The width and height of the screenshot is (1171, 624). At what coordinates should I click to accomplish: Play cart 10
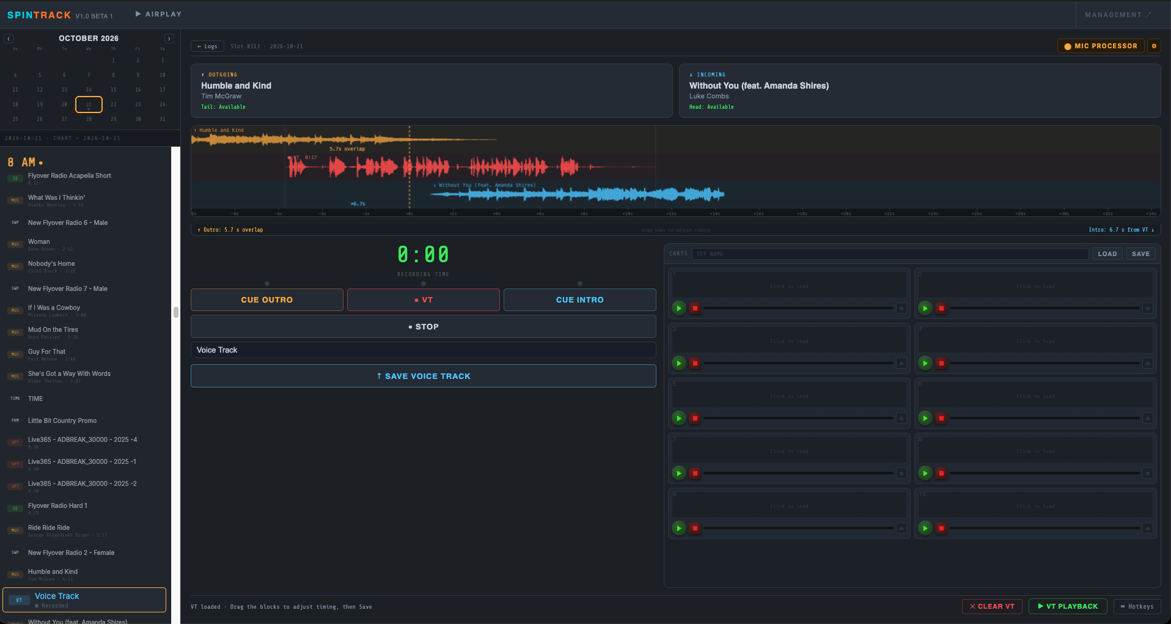pyautogui.click(x=925, y=528)
